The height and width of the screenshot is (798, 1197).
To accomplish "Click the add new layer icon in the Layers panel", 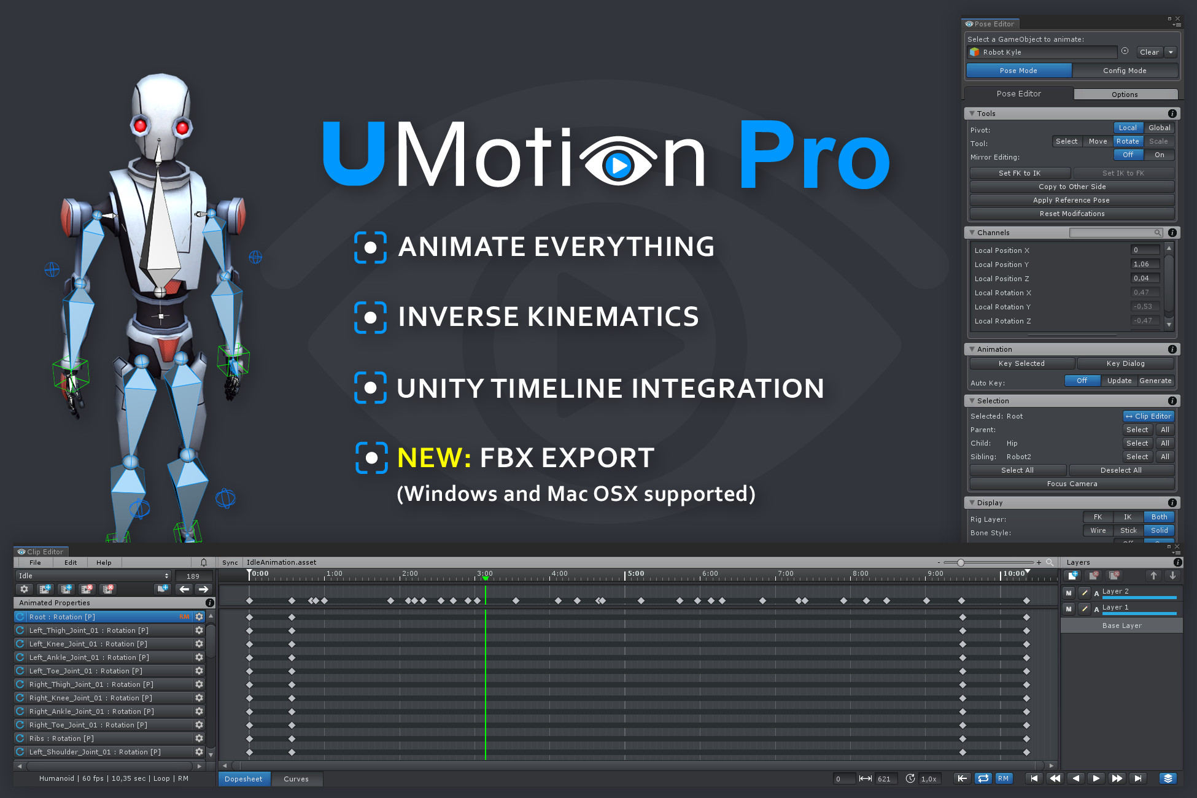I will 1073,576.
